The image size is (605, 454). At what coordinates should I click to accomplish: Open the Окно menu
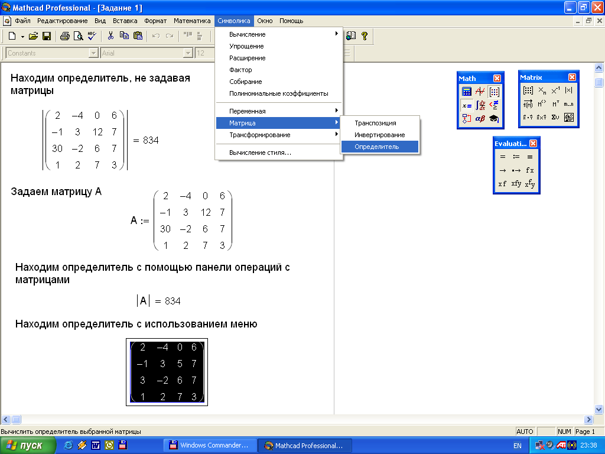click(x=265, y=21)
